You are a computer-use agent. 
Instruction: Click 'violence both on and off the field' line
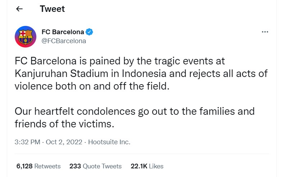92,86
